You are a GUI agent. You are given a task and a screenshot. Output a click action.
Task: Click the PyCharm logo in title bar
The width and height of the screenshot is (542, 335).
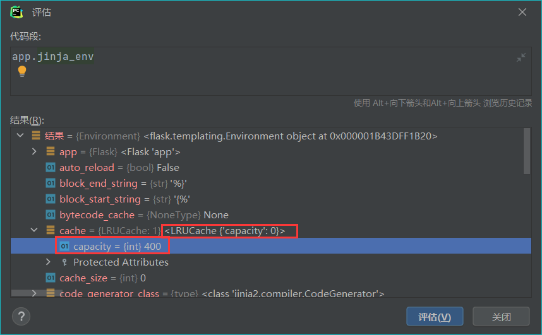pyautogui.click(x=17, y=12)
